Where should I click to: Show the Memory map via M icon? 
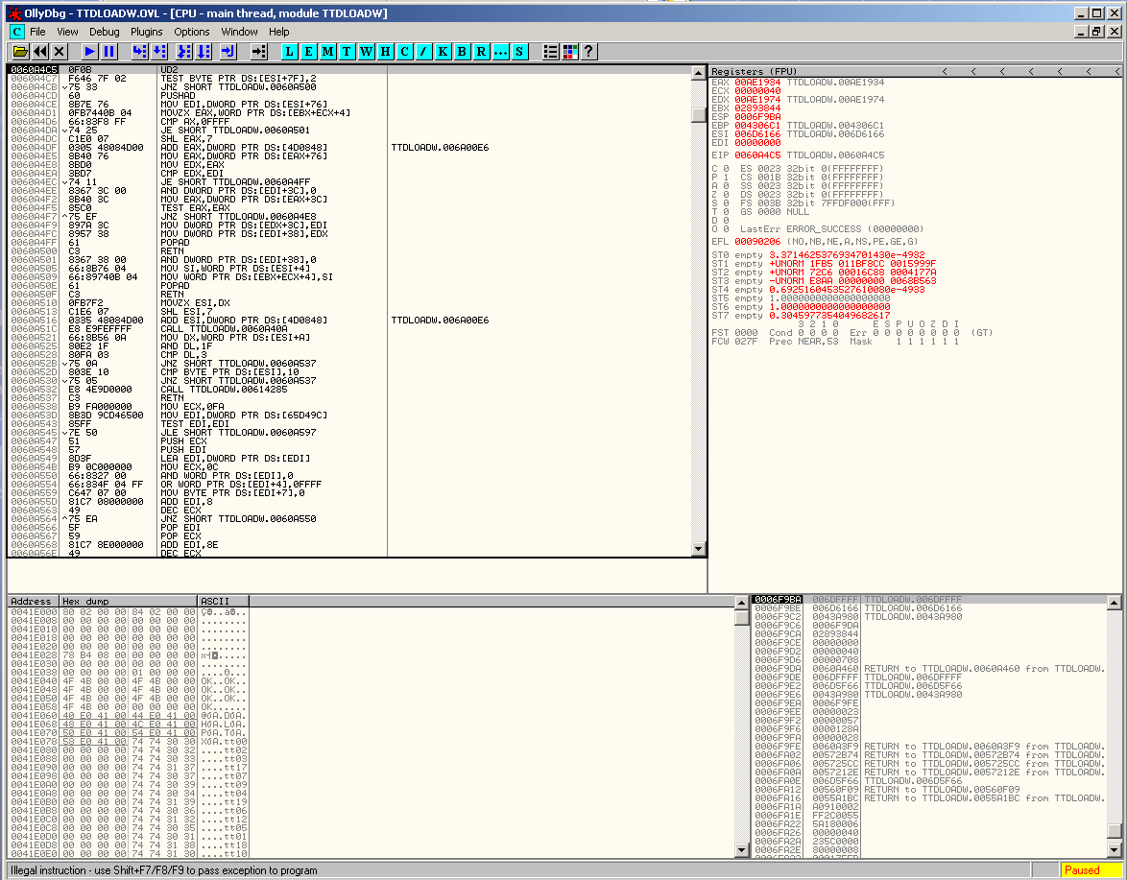(x=327, y=51)
